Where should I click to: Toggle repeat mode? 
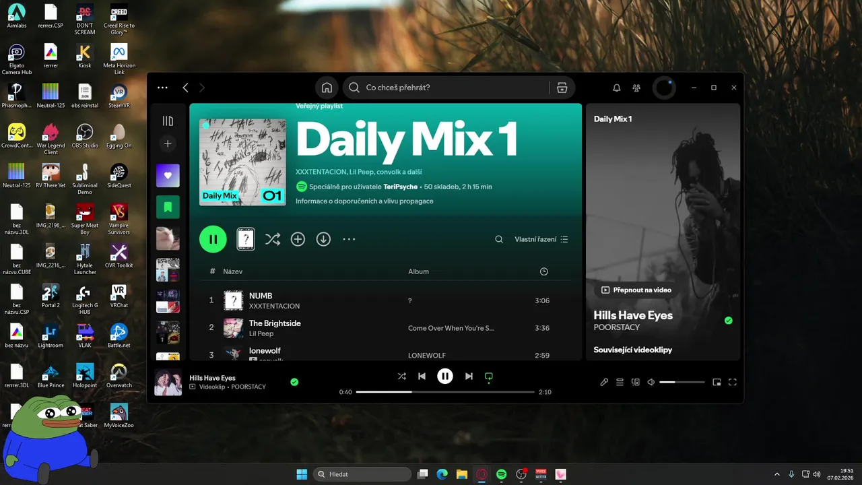pyautogui.click(x=489, y=377)
